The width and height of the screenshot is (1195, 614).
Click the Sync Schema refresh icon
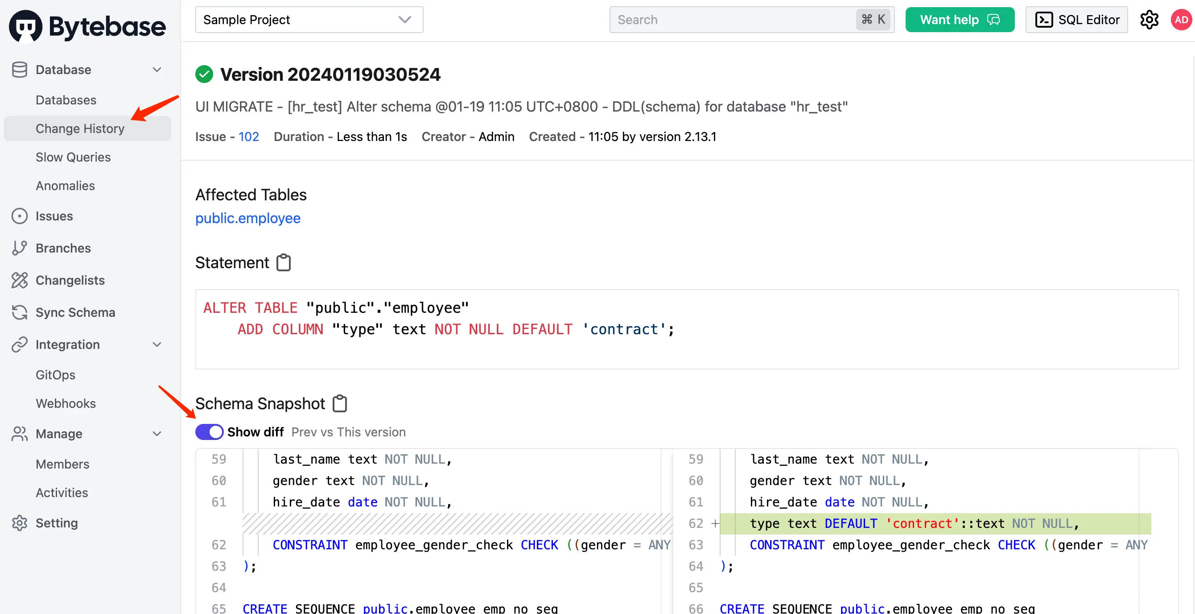tap(20, 312)
